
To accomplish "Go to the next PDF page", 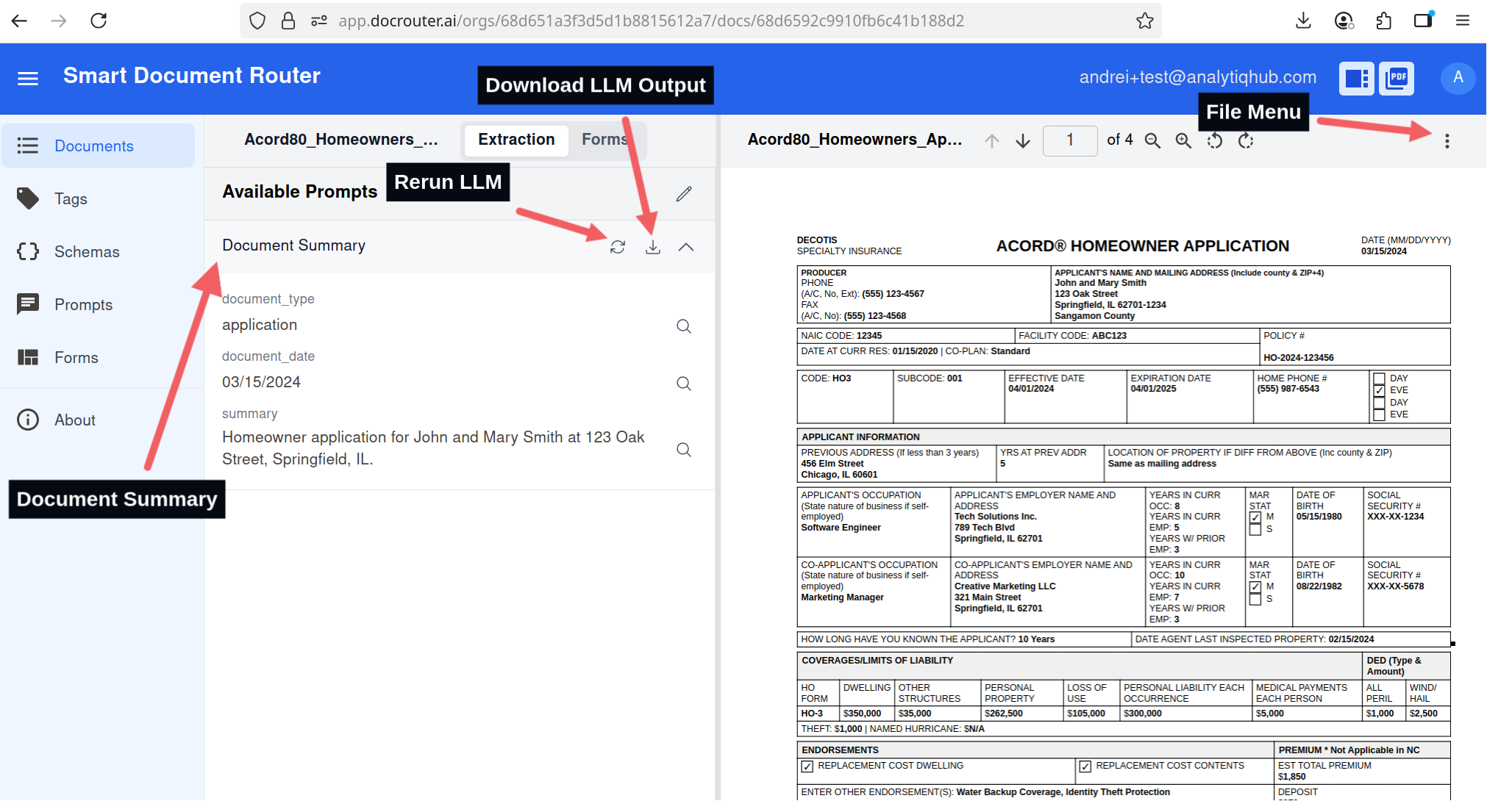I will pyautogui.click(x=1022, y=140).
